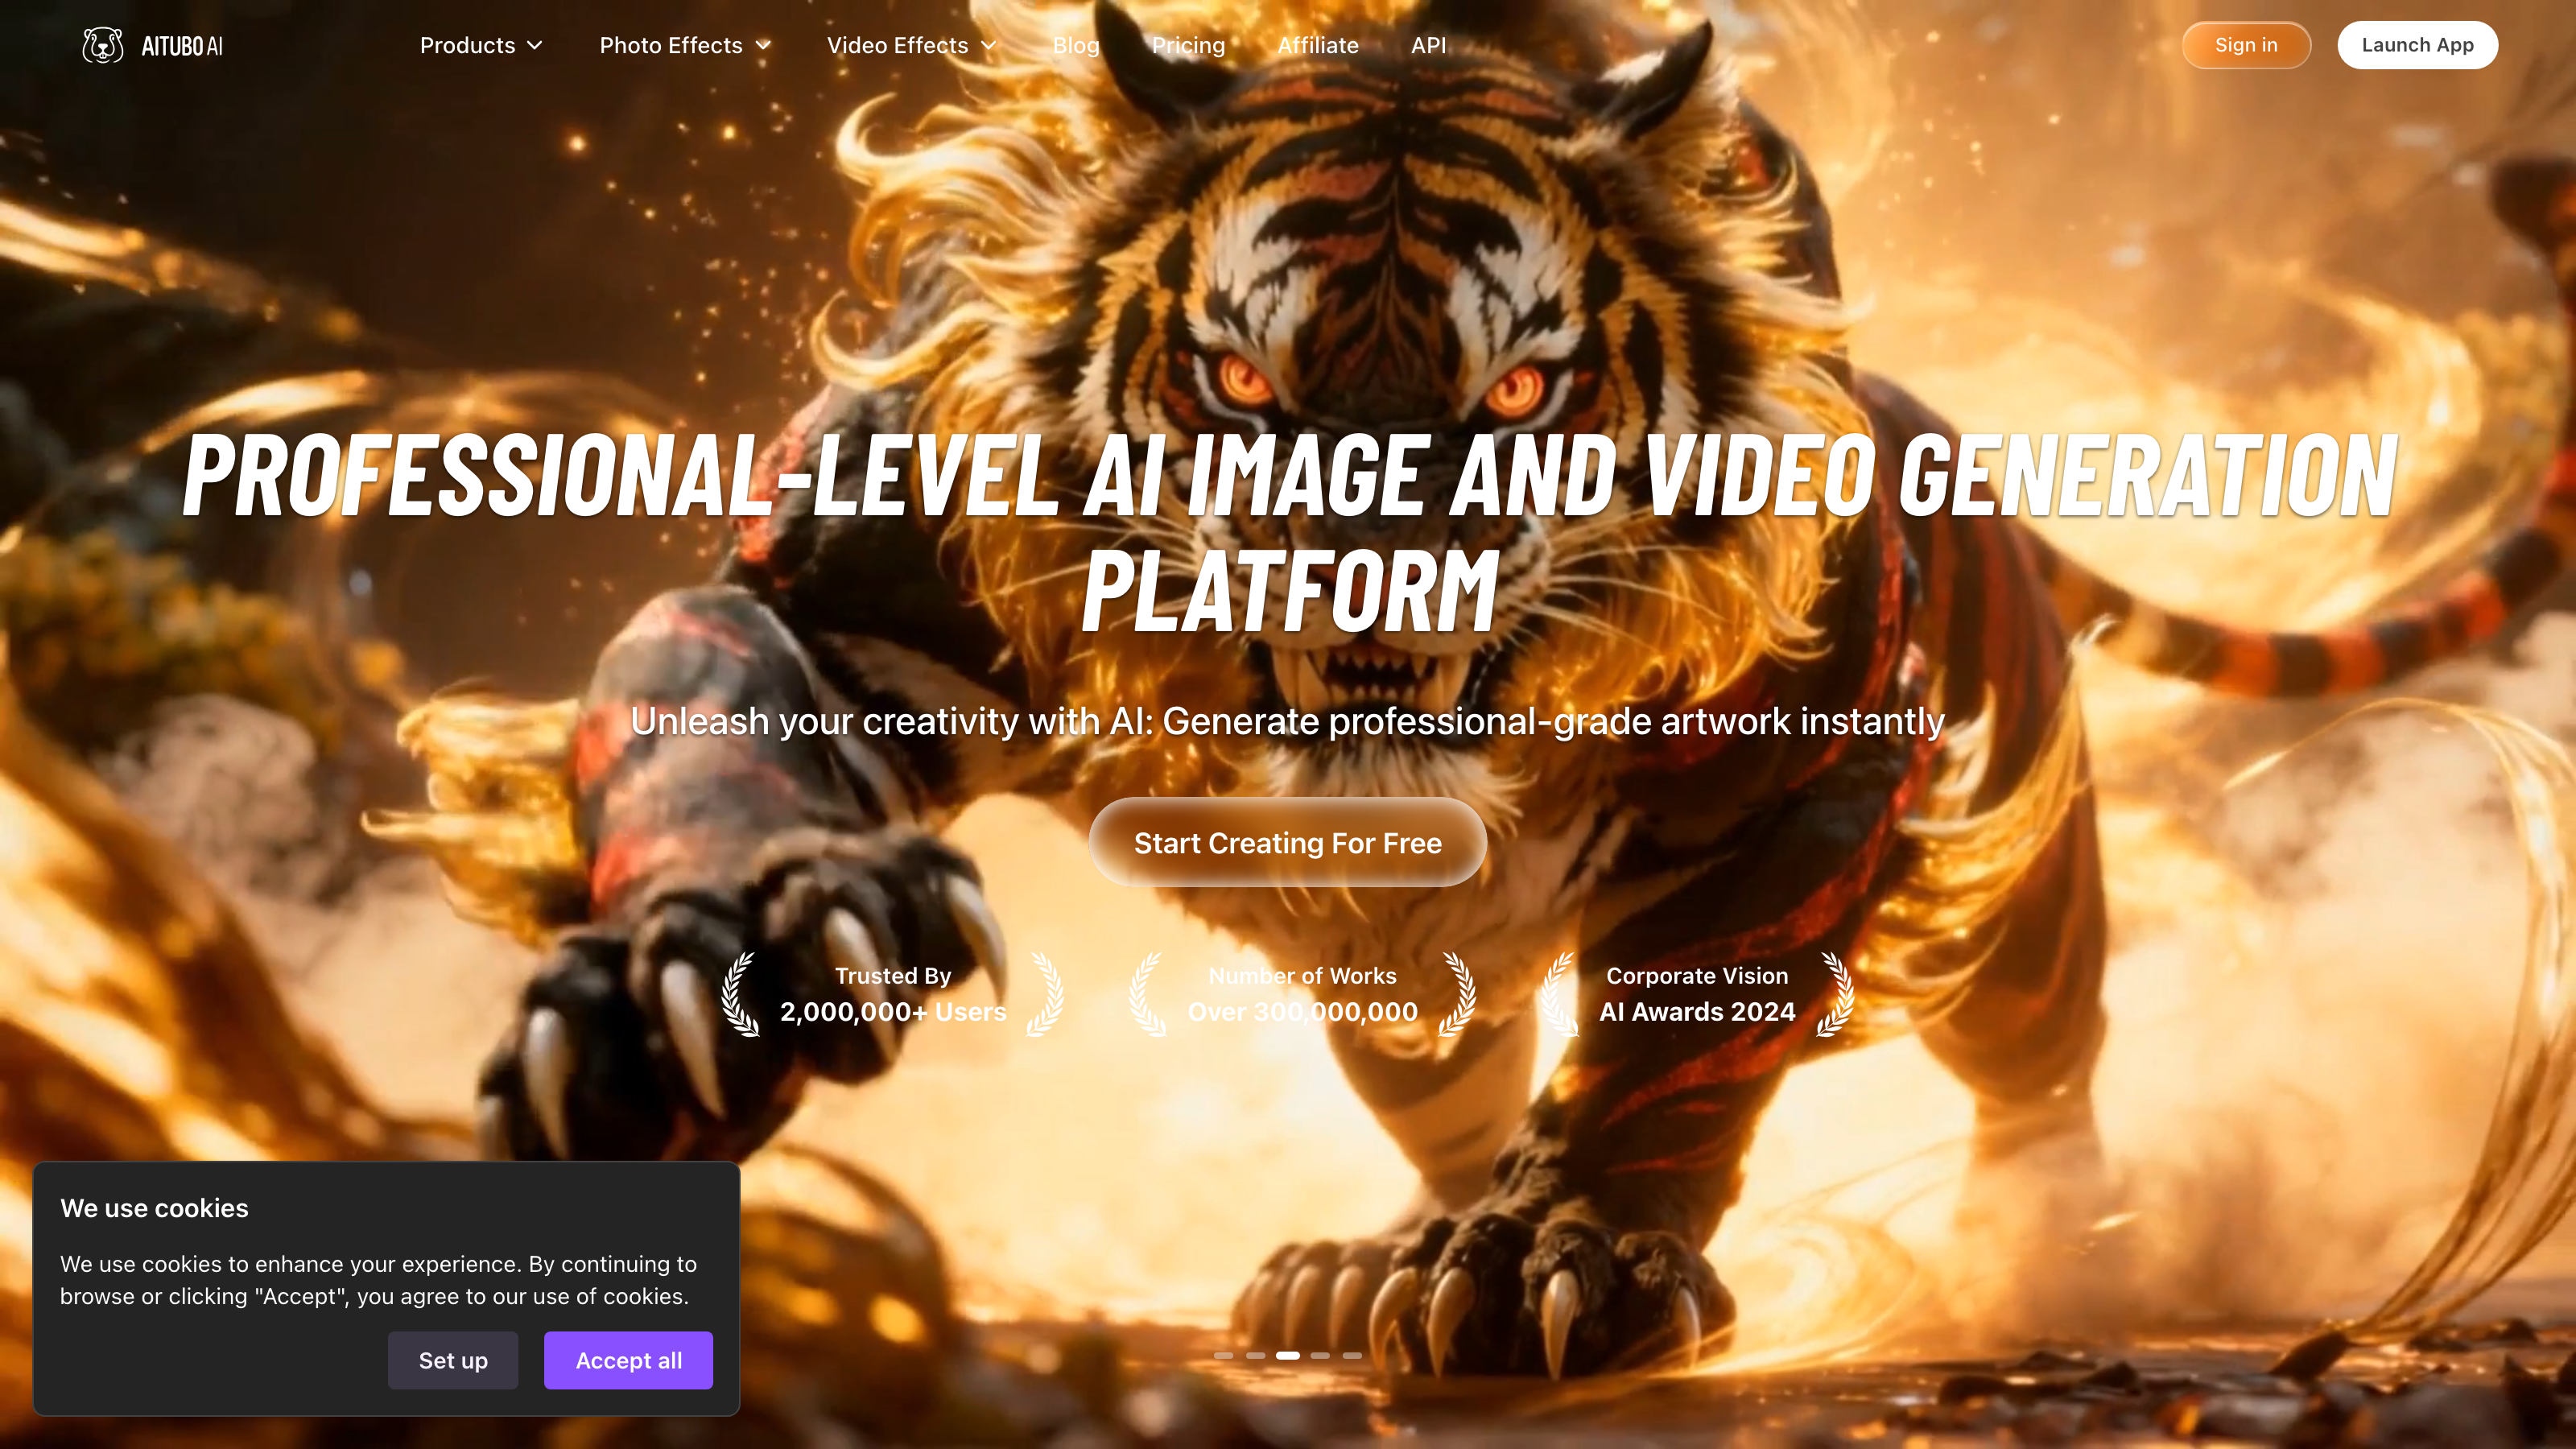Select the fourth carousel slide indicator
This screenshot has width=2576, height=1449.
click(1320, 1356)
